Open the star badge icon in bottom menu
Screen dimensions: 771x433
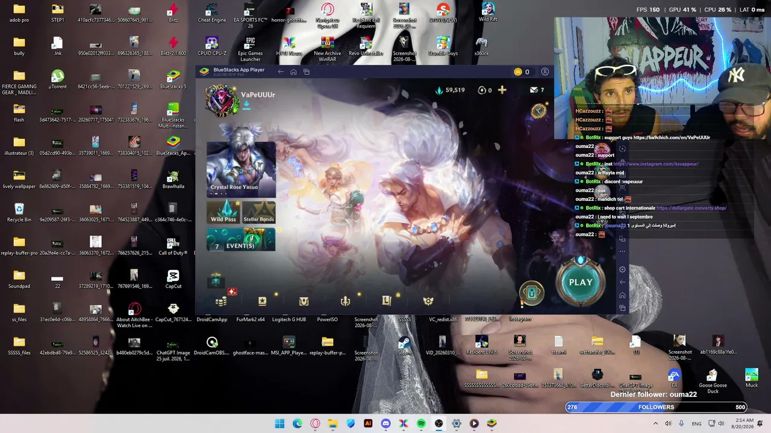click(x=262, y=301)
